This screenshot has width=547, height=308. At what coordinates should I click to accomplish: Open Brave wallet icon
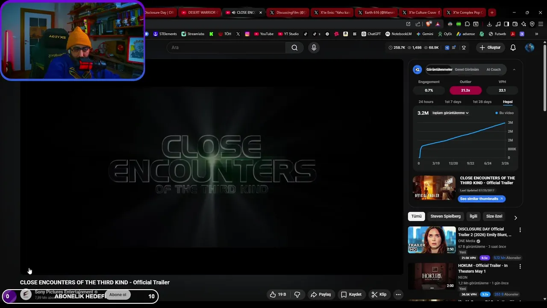[515, 24]
